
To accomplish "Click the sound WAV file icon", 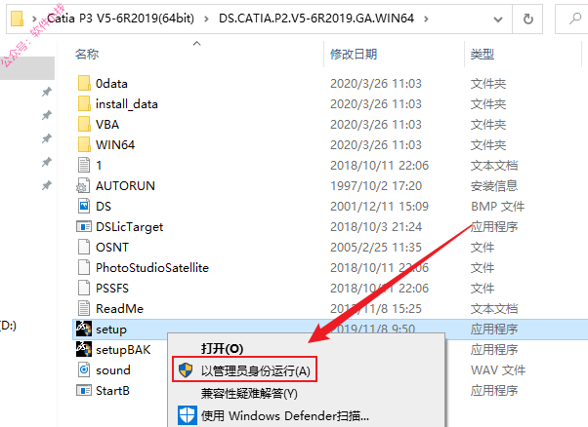I will [x=84, y=369].
